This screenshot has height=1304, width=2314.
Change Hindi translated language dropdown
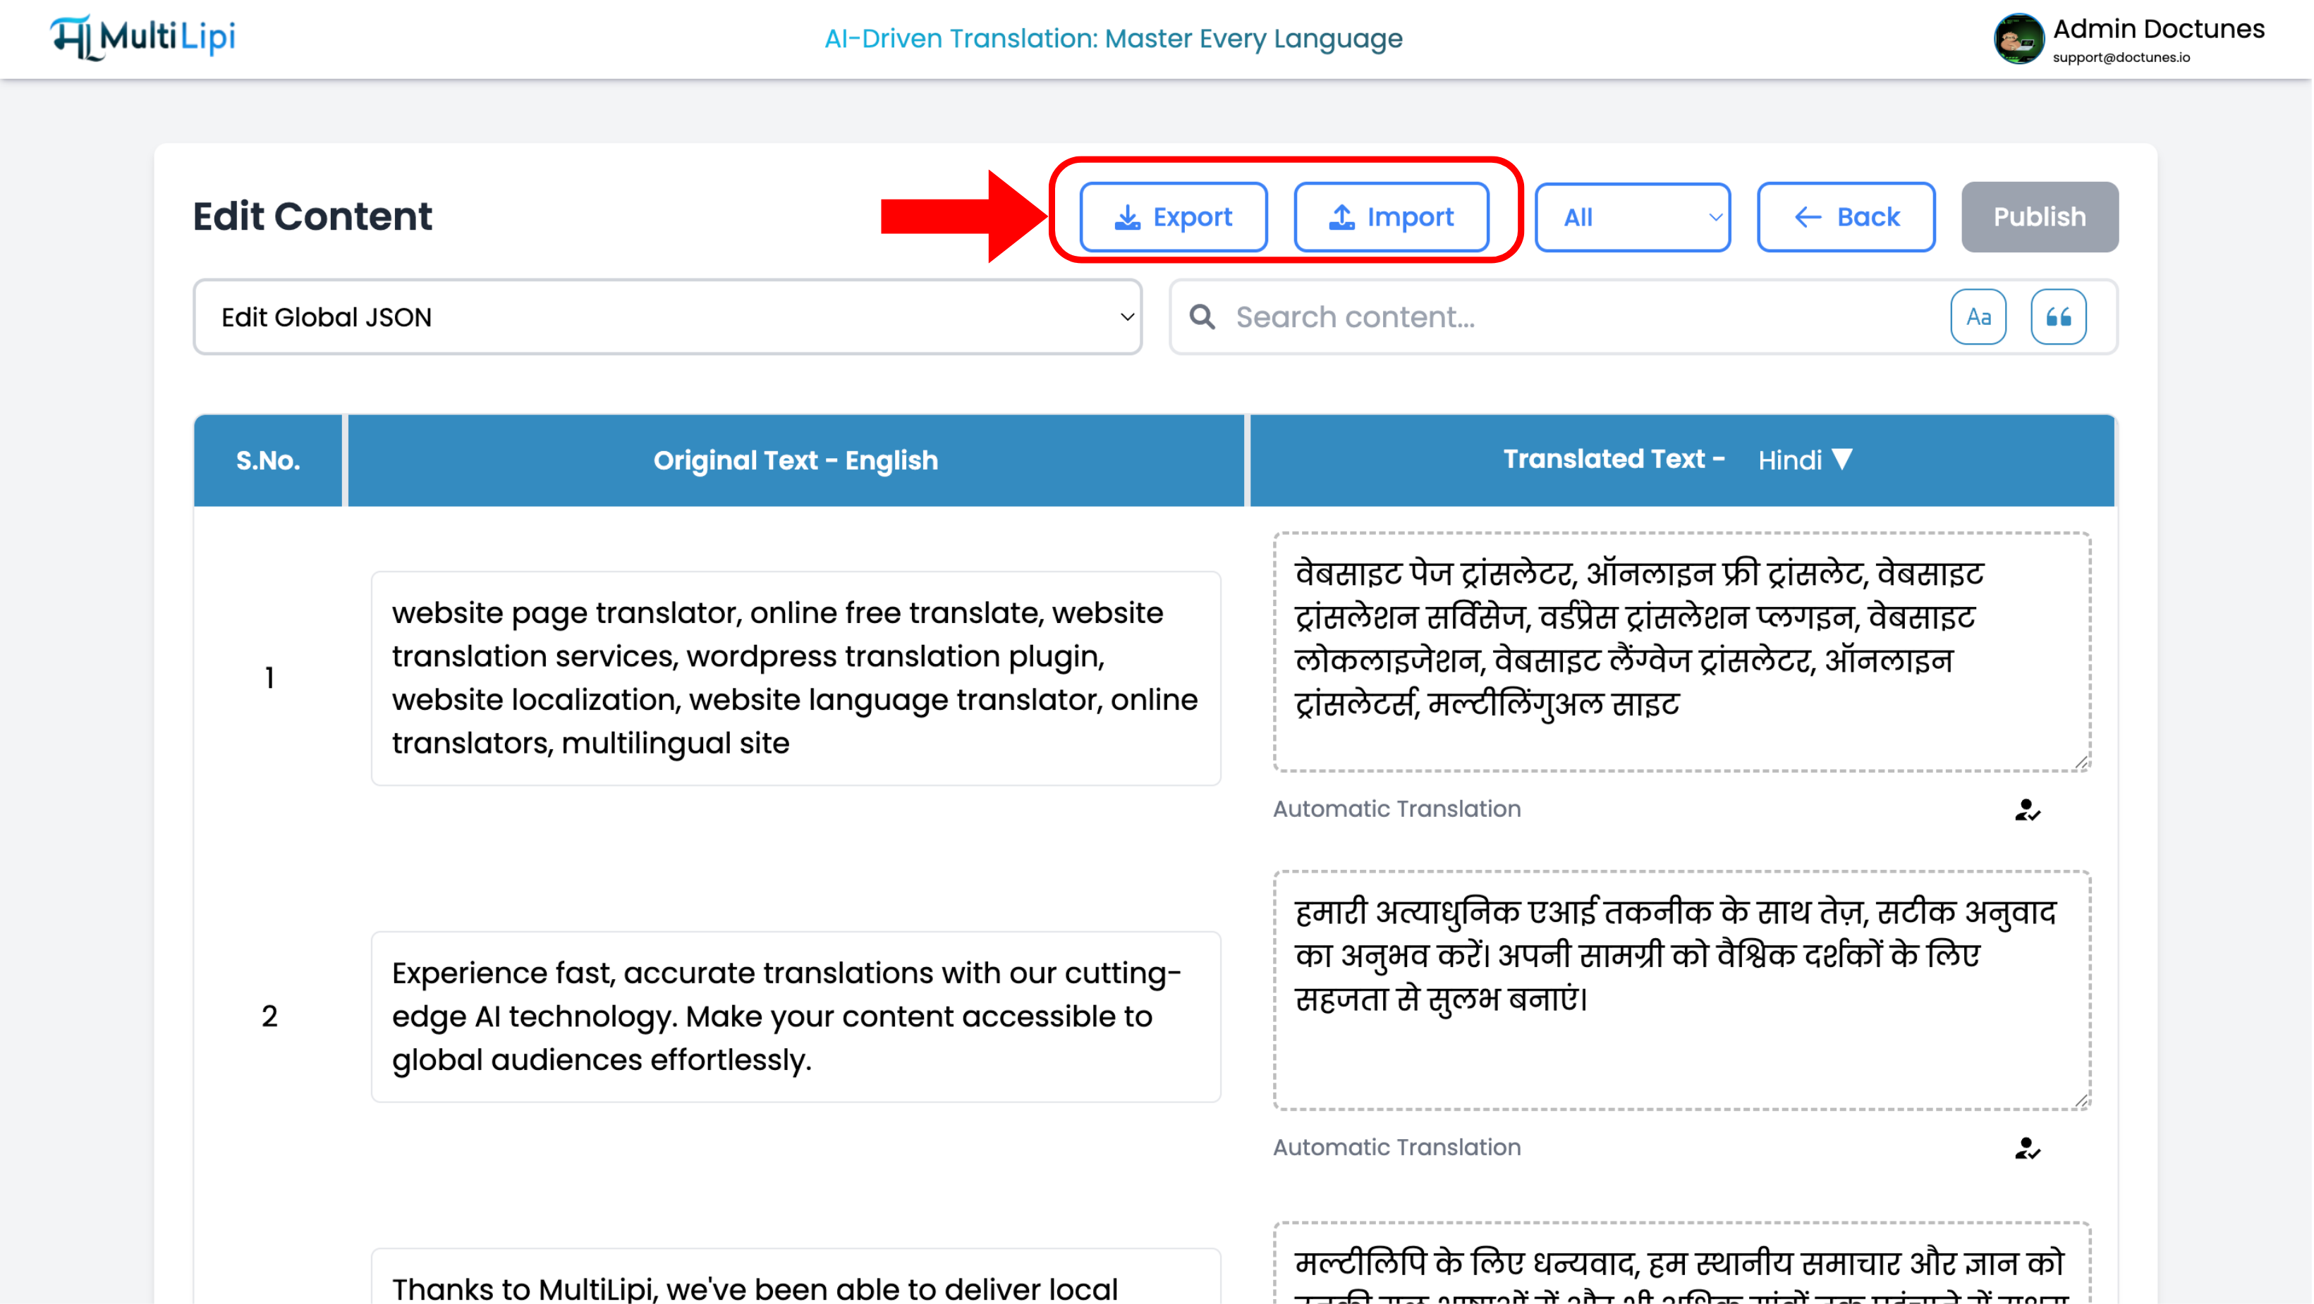[x=1805, y=460]
